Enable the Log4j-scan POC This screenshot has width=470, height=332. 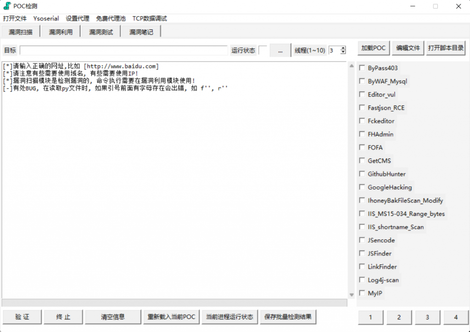[362, 280]
